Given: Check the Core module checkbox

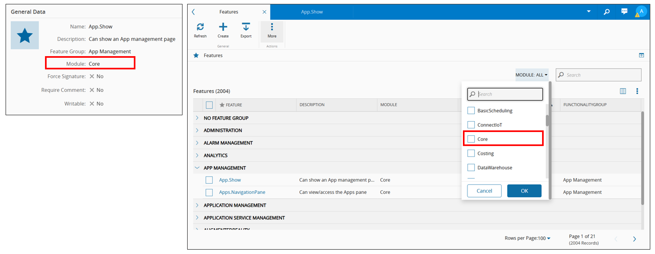Looking at the screenshot, I should point(471,139).
